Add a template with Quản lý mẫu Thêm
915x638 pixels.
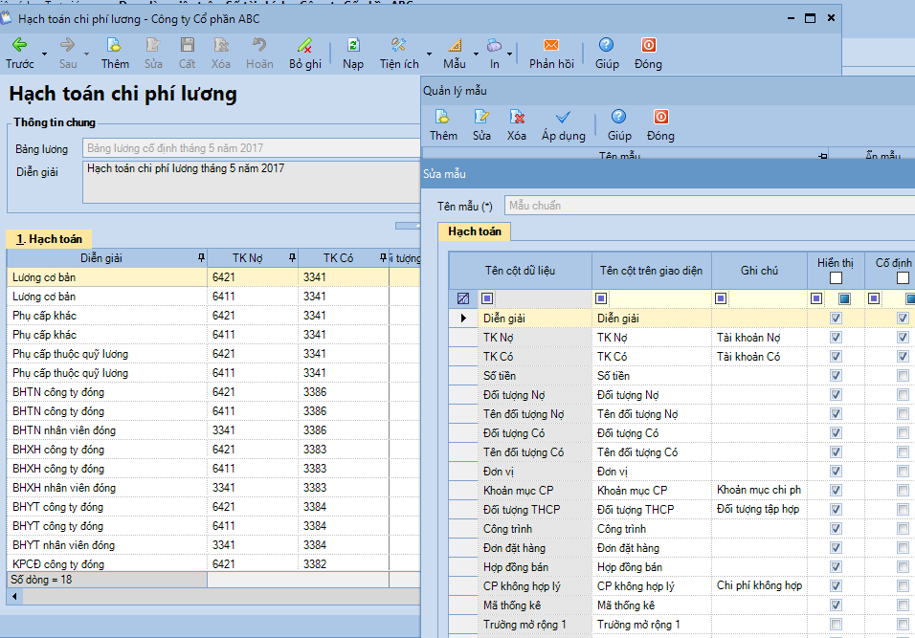(x=443, y=118)
